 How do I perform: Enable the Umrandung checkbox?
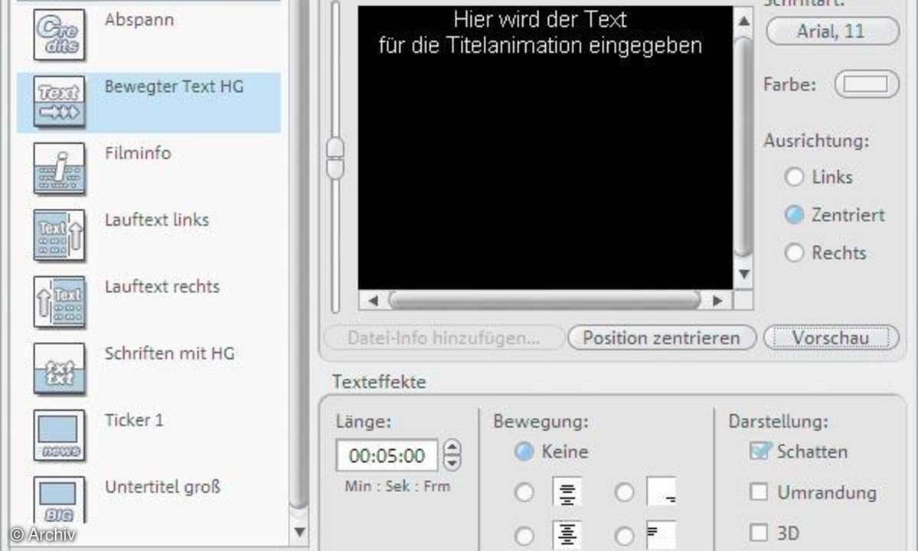[x=759, y=492]
